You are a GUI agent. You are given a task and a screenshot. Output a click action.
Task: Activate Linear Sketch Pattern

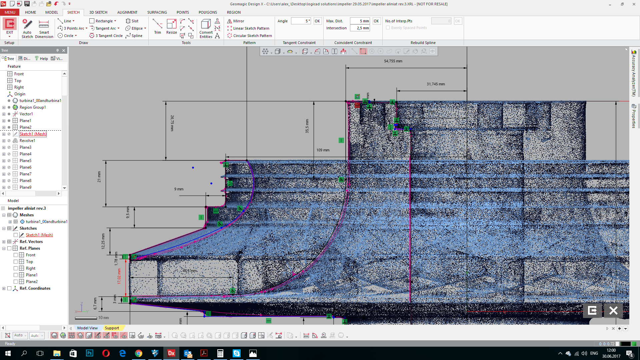tap(248, 28)
